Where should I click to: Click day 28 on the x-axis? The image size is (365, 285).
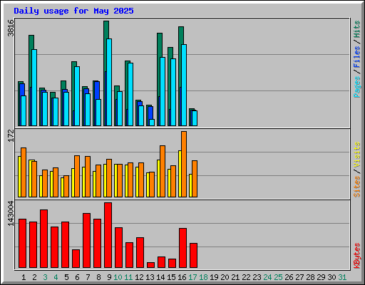click(x=310, y=277)
